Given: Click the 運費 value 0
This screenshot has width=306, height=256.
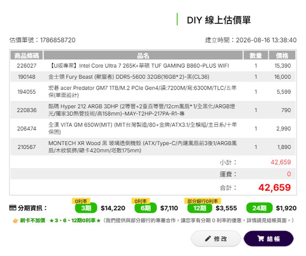Looking at the screenshot, I should pos(289,174).
